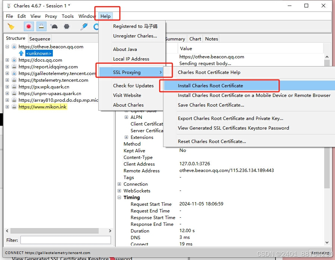The width and height of the screenshot is (335, 260).
Task: Click host icon beside px.wpk.quark.cn
Action: pos(14,87)
